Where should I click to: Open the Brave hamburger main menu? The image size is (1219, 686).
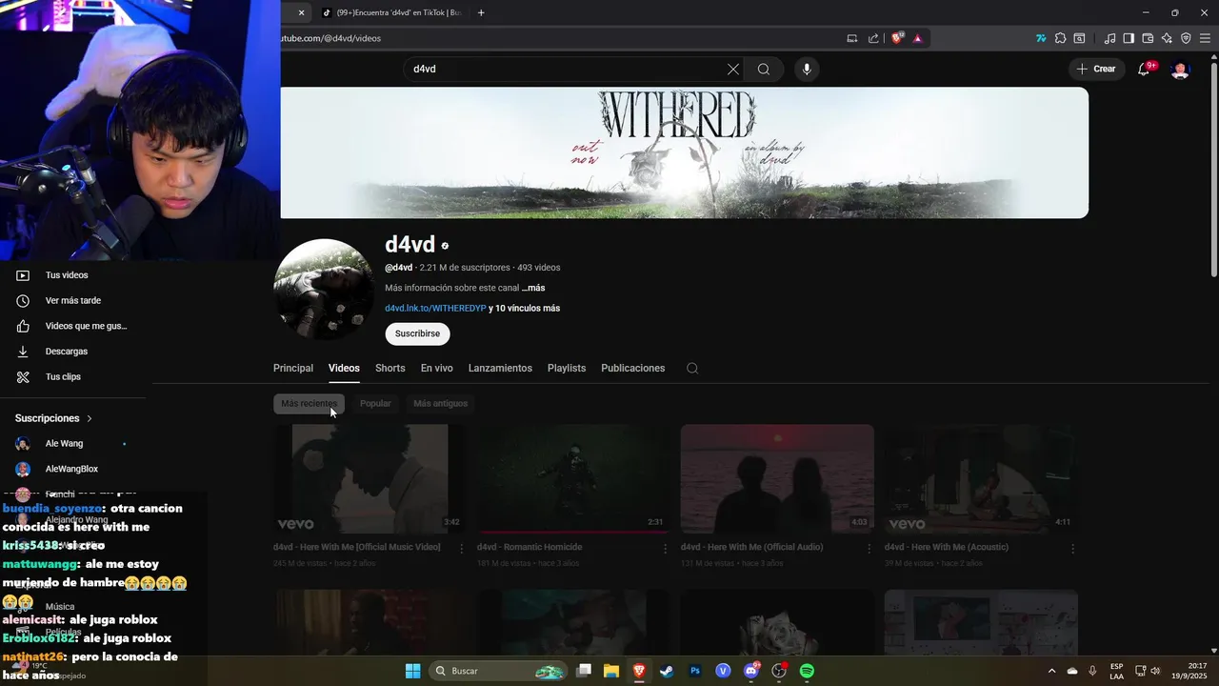1205,38
